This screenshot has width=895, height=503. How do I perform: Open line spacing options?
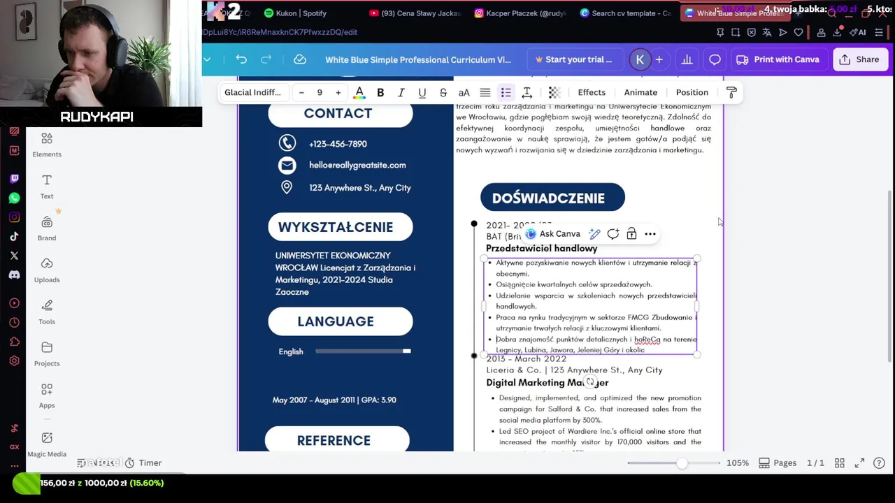click(527, 92)
